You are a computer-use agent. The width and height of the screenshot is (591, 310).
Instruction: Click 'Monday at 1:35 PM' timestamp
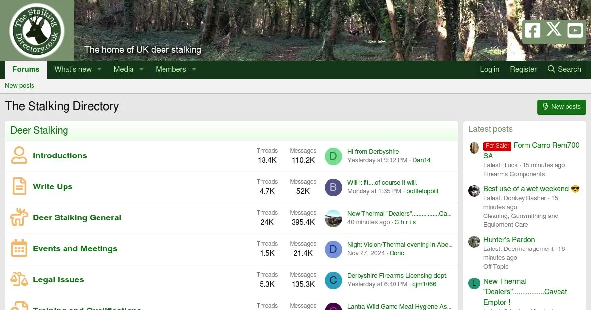tap(374, 191)
